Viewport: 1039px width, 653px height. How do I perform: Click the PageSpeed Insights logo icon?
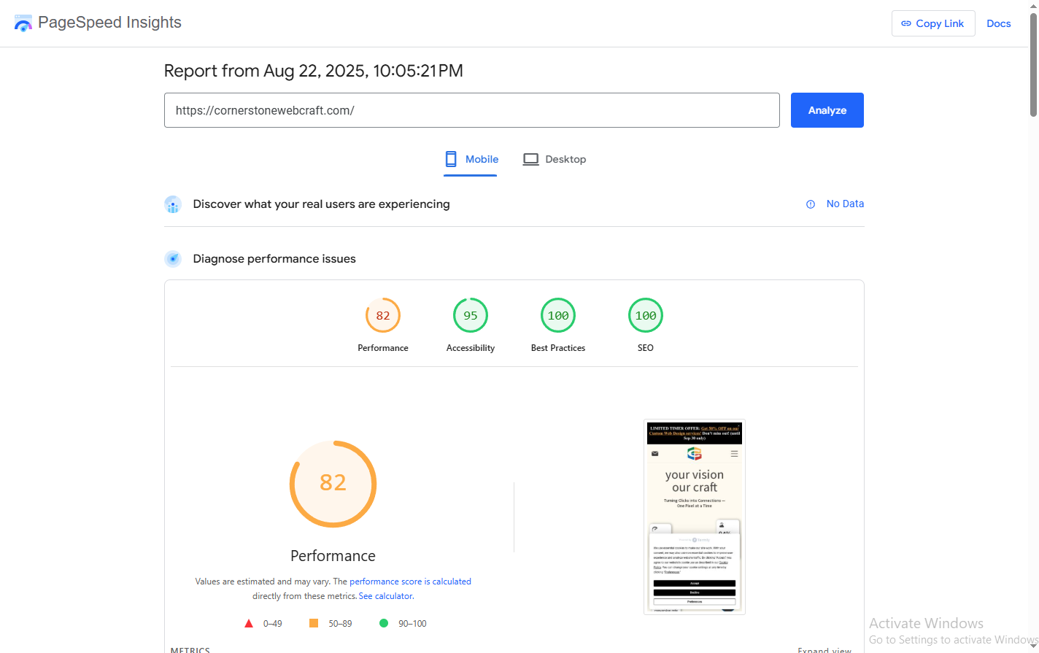tap(23, 23)
